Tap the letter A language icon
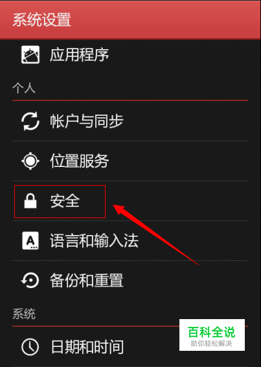The height and width of the screenshot is (367, 261). click(x=30, y=240)
